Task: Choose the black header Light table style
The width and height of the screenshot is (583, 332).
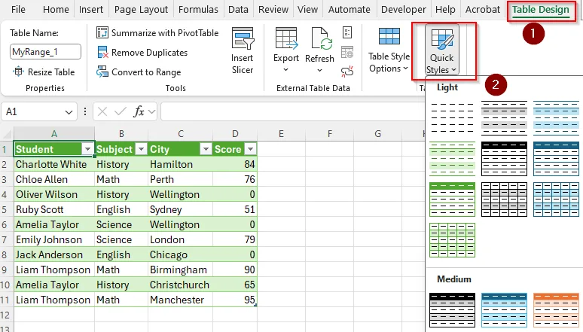Action: [504, 159]
